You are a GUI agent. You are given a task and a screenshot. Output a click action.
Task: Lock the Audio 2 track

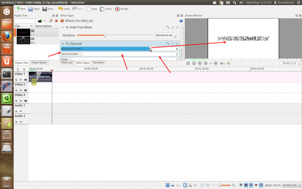pos(16,122)
